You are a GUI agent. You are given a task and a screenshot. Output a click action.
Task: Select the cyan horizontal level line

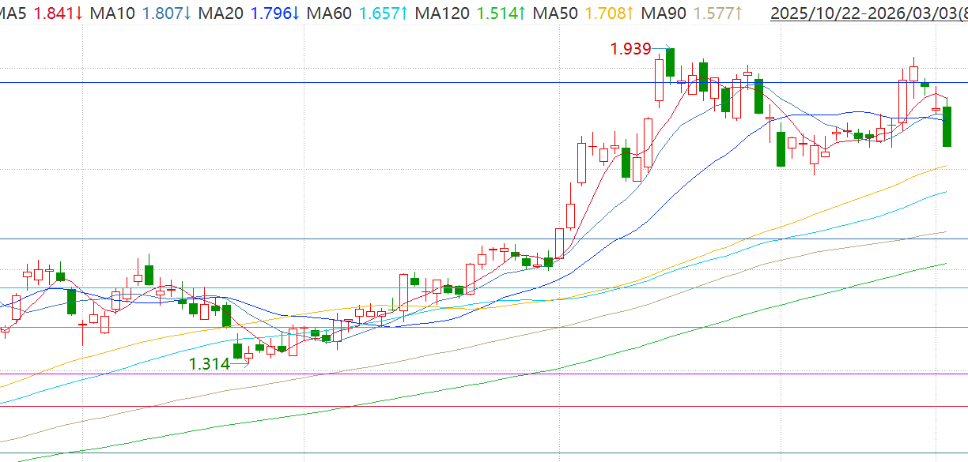(x=475, y=287)
